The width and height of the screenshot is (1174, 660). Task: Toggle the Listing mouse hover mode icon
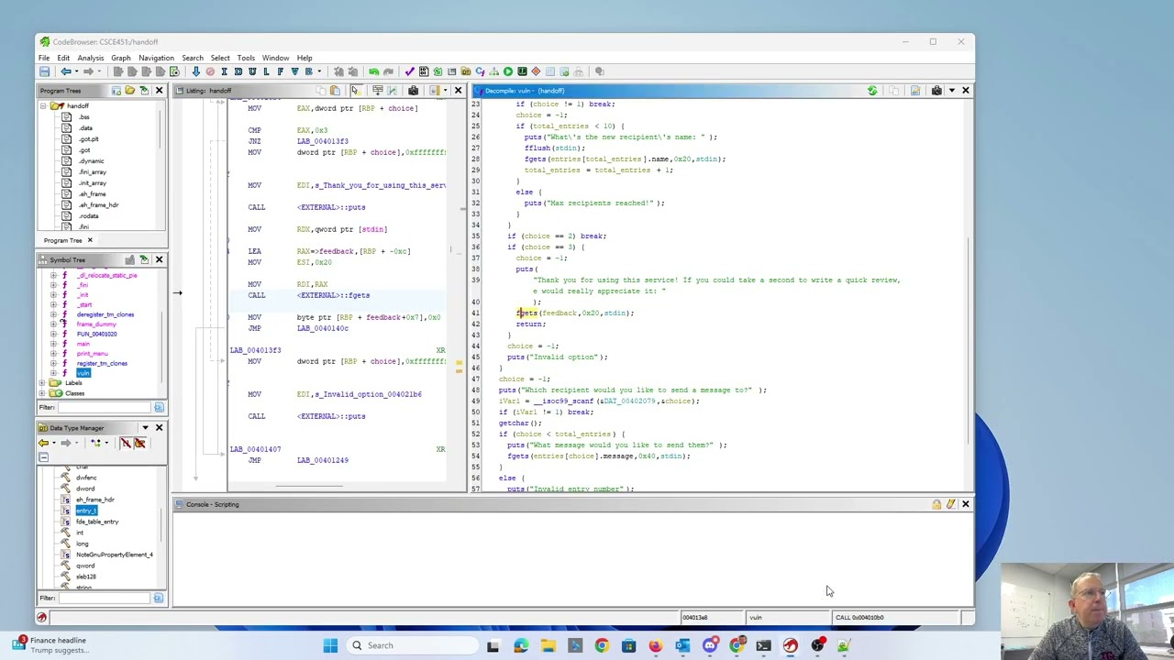355,91
